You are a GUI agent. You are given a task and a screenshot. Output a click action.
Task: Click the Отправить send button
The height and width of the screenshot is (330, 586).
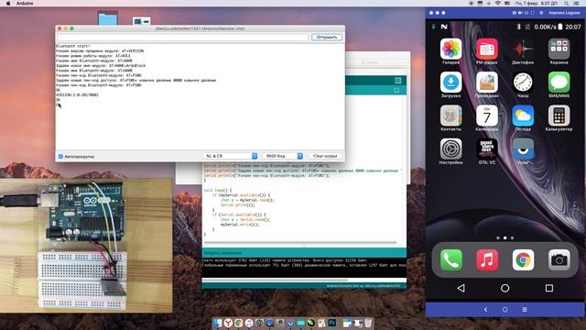[x=327, y=37]
